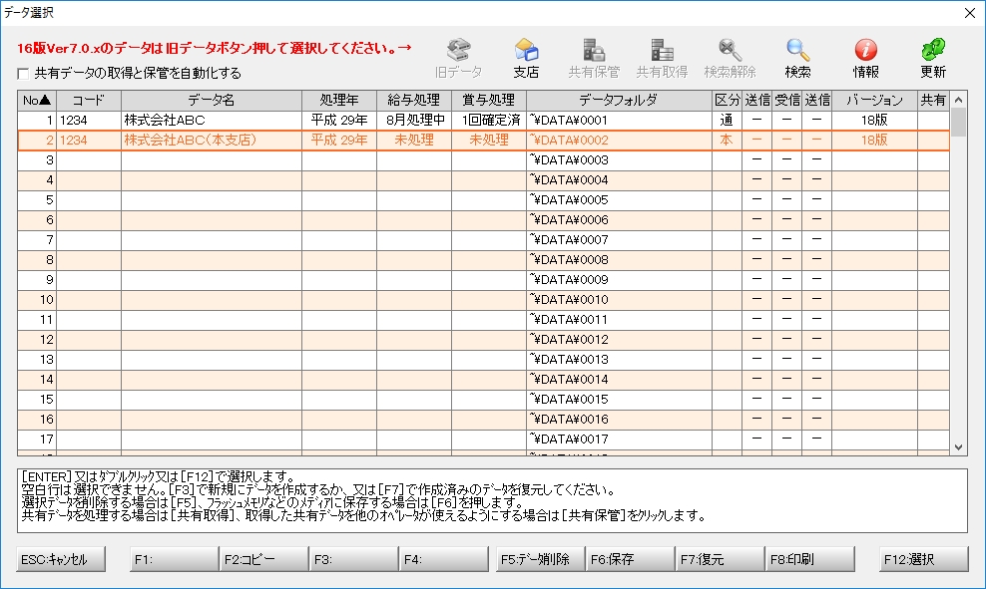
Task: Click the 賞与処理 column header
Action: [x=489, y=100]
